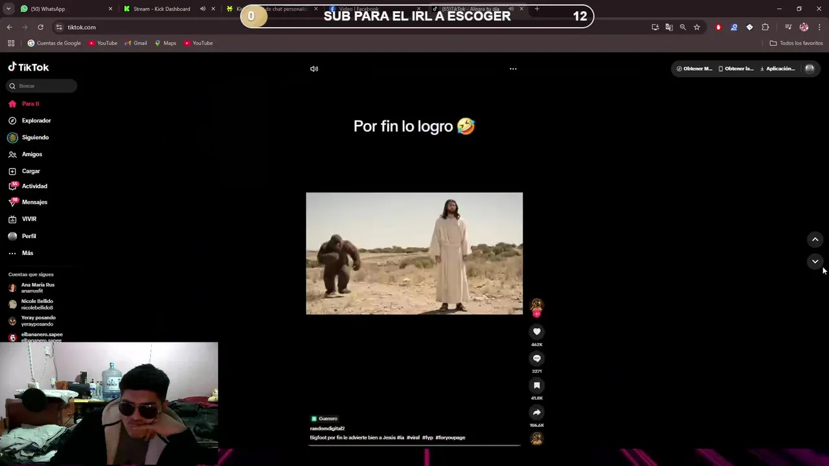Screen dimensions: 829x466
Task: Open the #fyp hashtag
Action: point(427,438)
